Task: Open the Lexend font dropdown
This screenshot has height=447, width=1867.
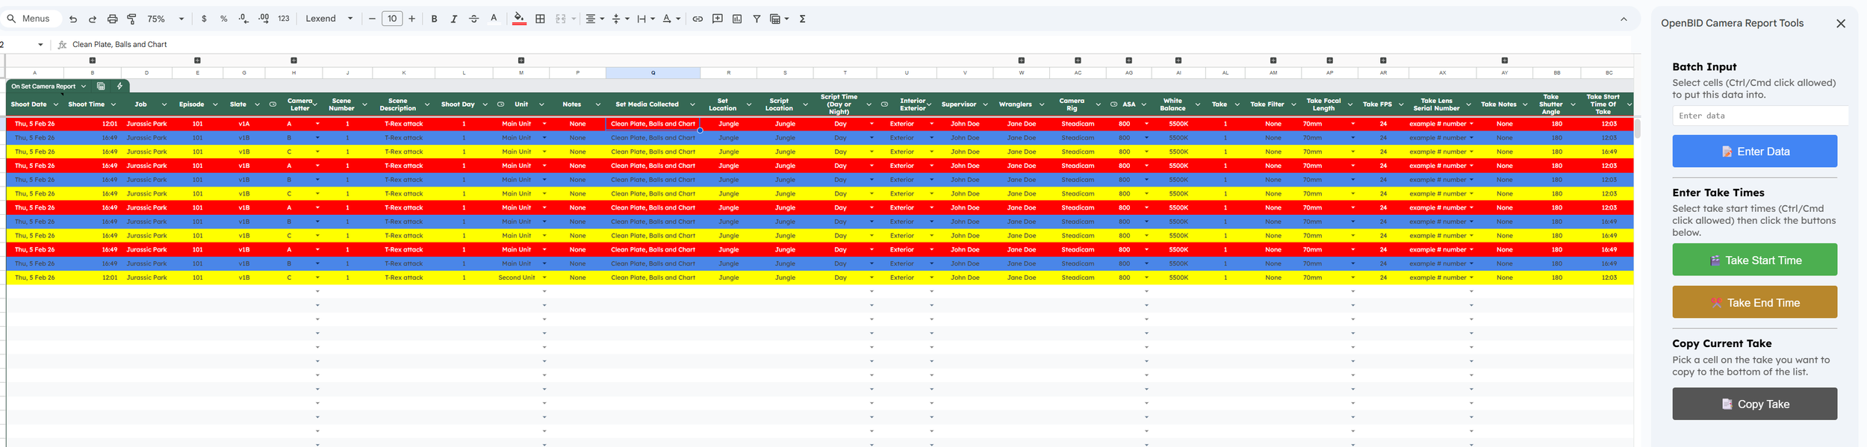Action: [329, 19]
